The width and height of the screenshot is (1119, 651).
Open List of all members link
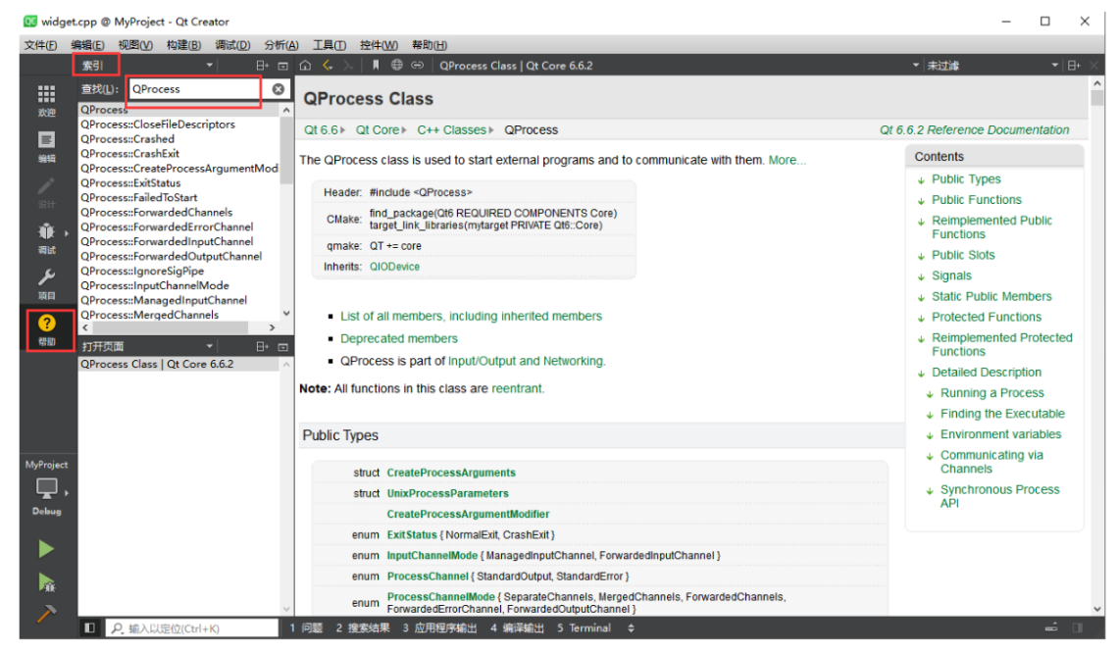point(471,317)
